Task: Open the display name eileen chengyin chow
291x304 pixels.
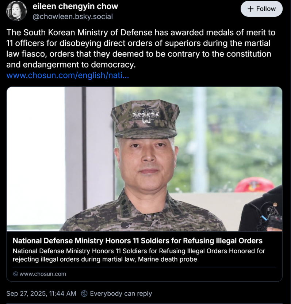Action: 75,6
